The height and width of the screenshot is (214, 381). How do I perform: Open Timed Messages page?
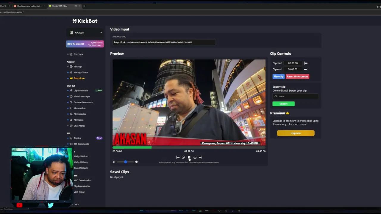[x=82, y=96]
